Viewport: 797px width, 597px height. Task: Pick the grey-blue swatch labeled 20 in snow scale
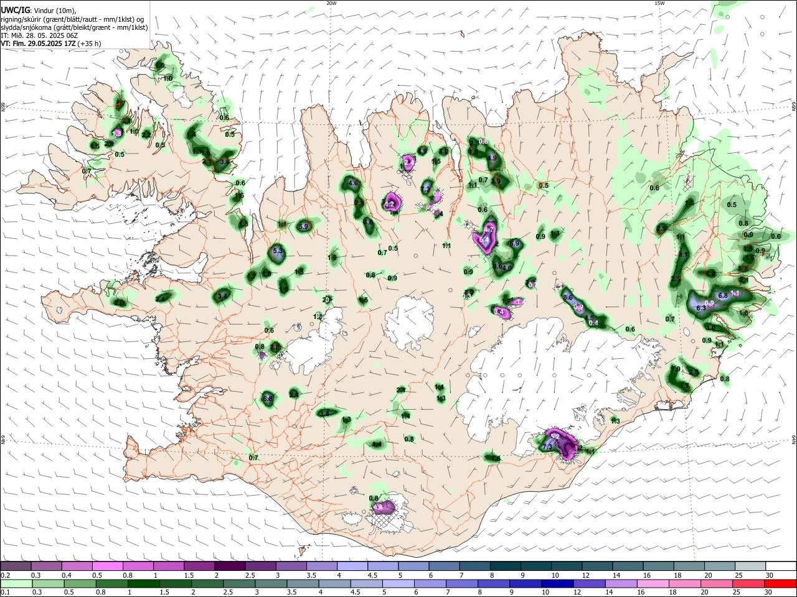720,567
